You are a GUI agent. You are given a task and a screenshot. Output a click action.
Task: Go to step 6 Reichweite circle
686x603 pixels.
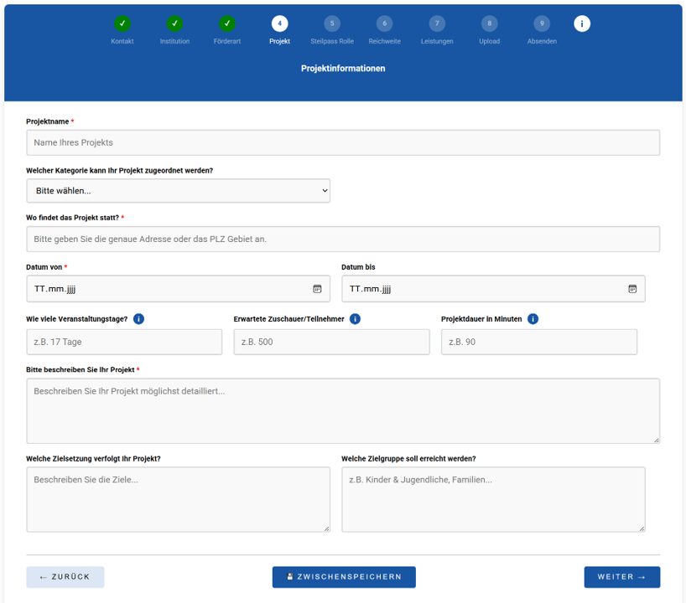click(x=385, y=23)
